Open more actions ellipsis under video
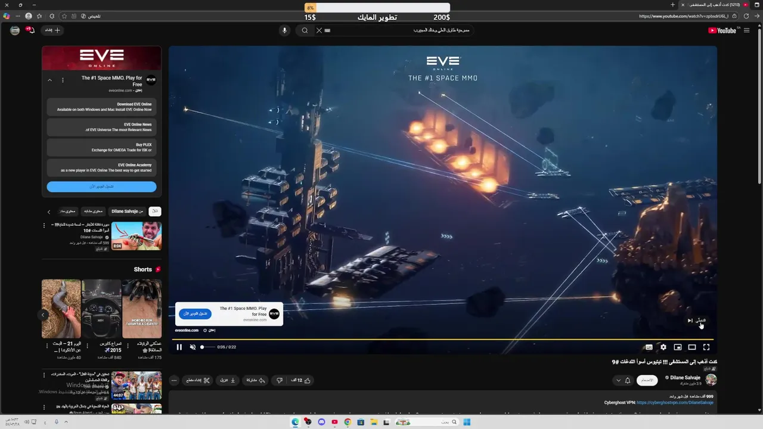The width and height of the screenshot is (763, 429). (x=174, y=380)
